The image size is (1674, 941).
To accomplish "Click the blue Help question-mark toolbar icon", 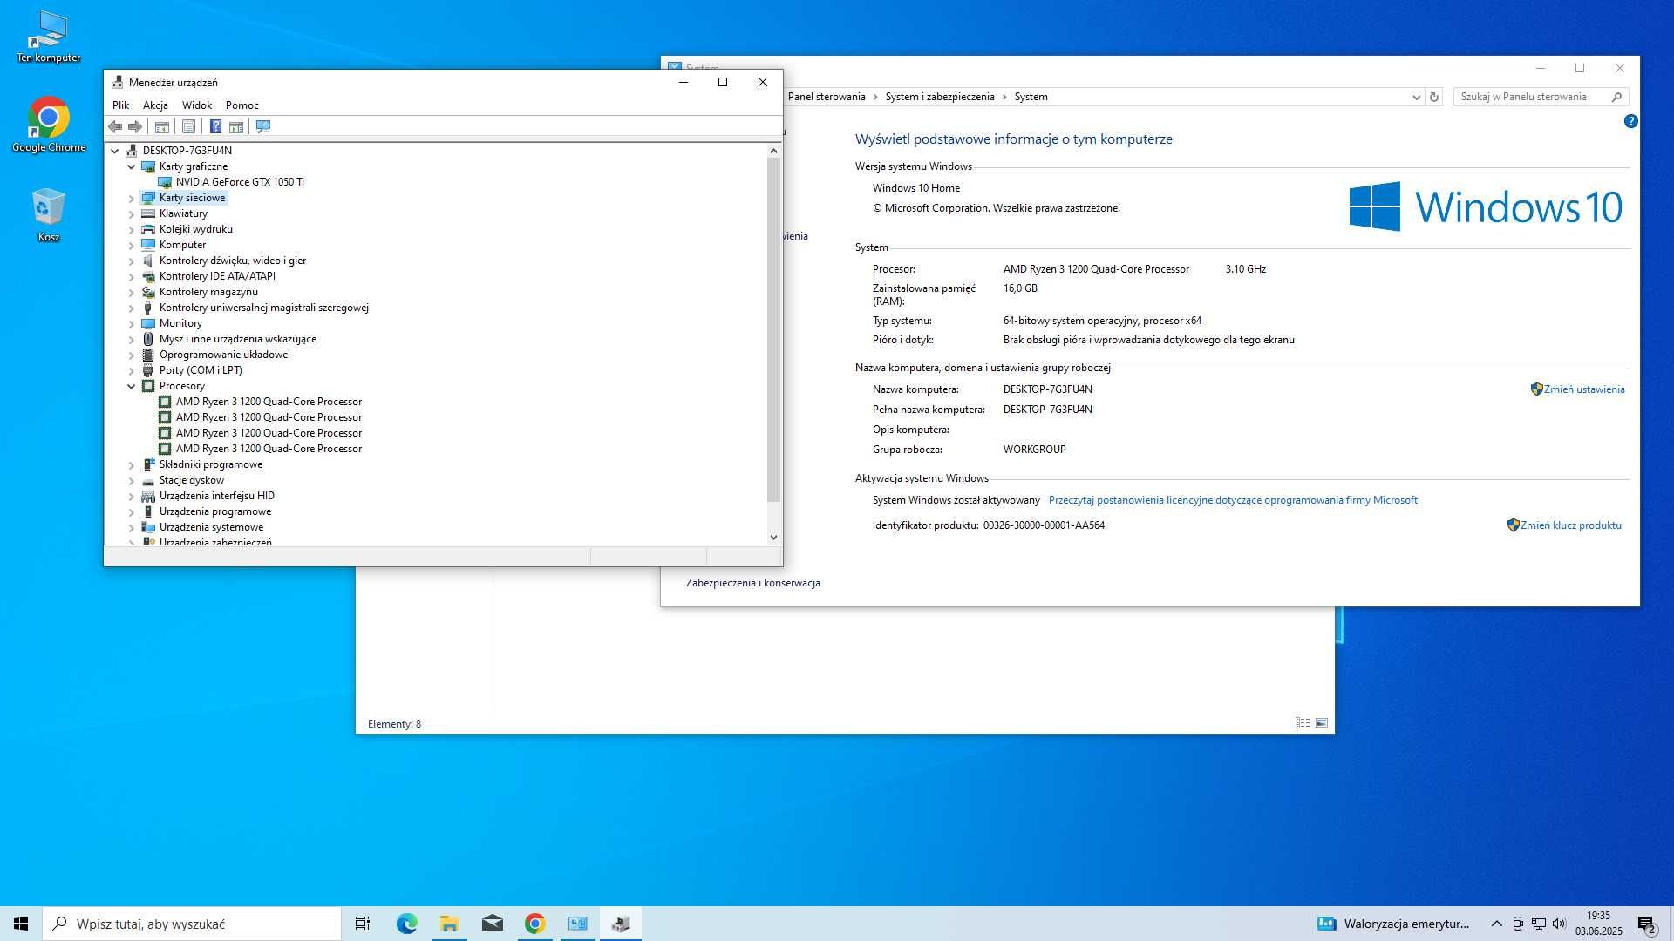I will pyautogui.click(x=215, y=127).
